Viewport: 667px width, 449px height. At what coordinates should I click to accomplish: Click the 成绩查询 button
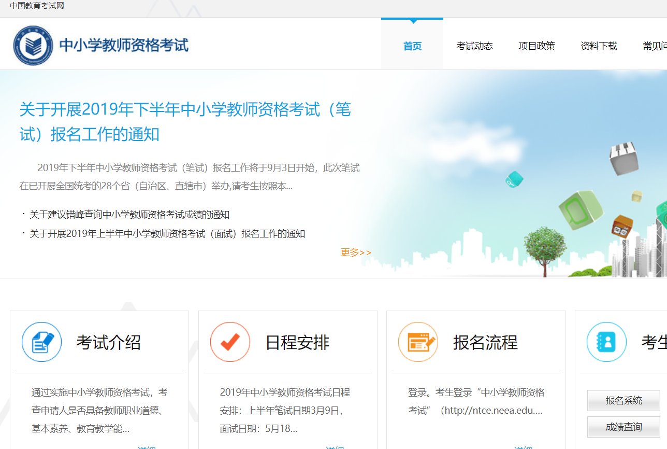623,426
